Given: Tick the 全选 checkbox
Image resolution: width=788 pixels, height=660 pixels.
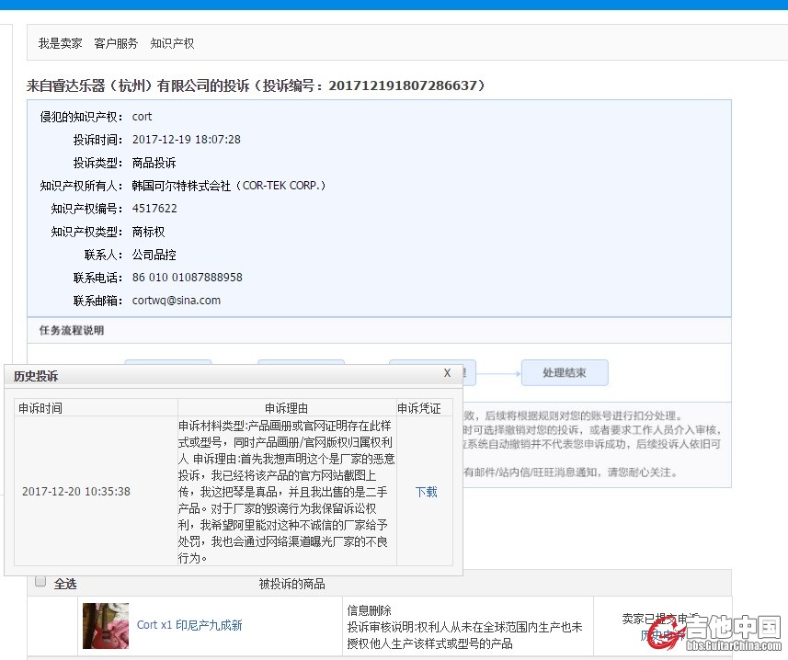Looking at the screenshot, I should point(40,582).
